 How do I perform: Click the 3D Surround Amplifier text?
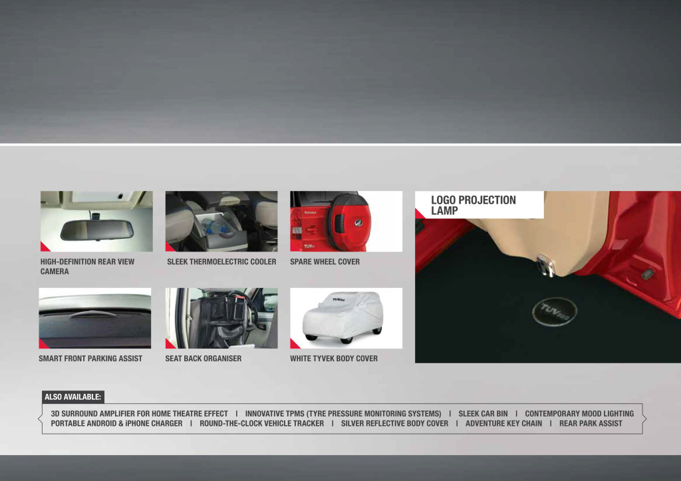coord(140,414)
